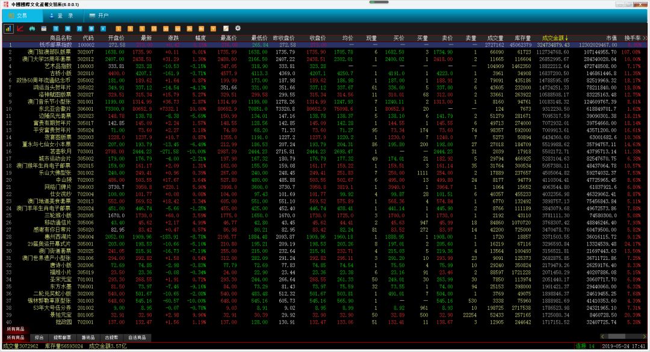The width and height of the screenshot is (650, 352).
Task: Sort by the 库存量 column header
Action: point(522,38)
